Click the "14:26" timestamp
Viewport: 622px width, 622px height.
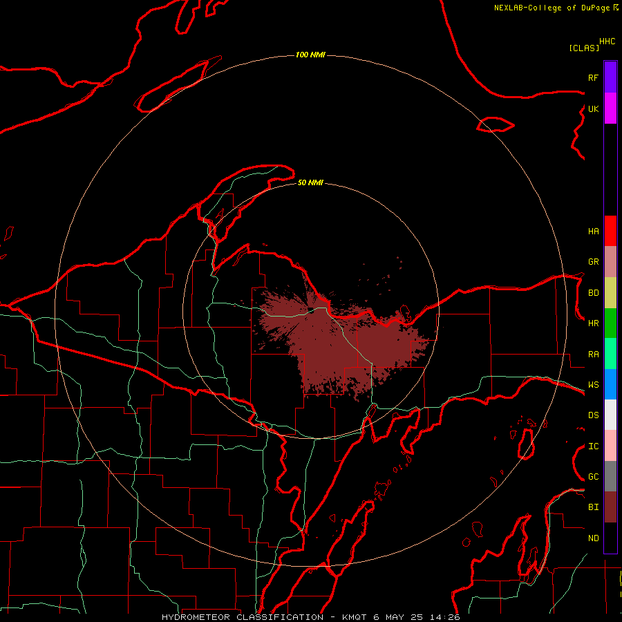[x=444, y=617]
